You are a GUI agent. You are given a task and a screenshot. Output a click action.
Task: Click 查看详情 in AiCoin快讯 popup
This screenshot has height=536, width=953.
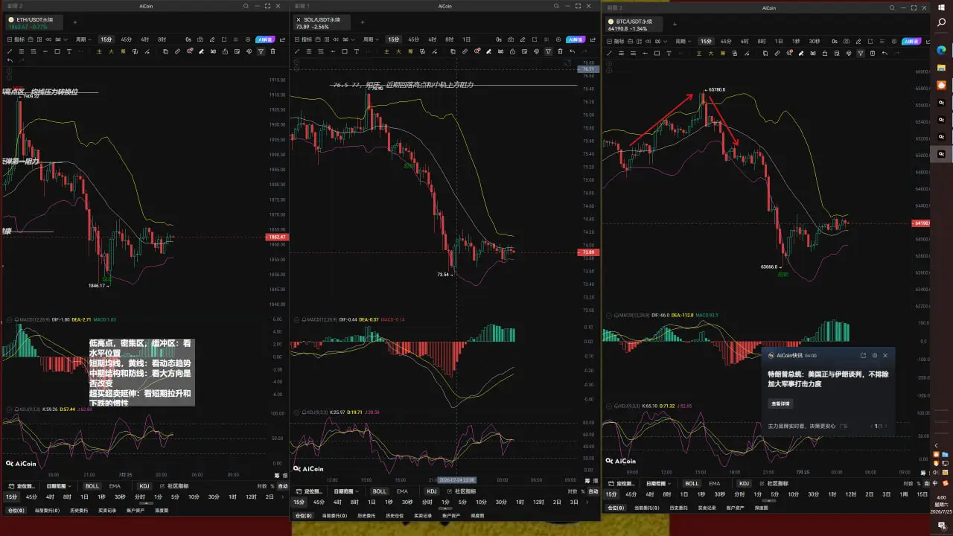[x=781, y=403]
